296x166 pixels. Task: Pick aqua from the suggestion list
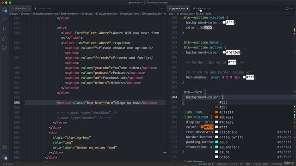(254, 142)
